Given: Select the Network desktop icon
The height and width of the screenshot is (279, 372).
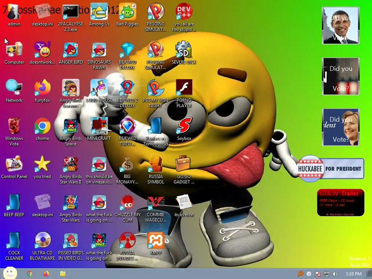Looking at the screenshot, I should click(14, 88).
